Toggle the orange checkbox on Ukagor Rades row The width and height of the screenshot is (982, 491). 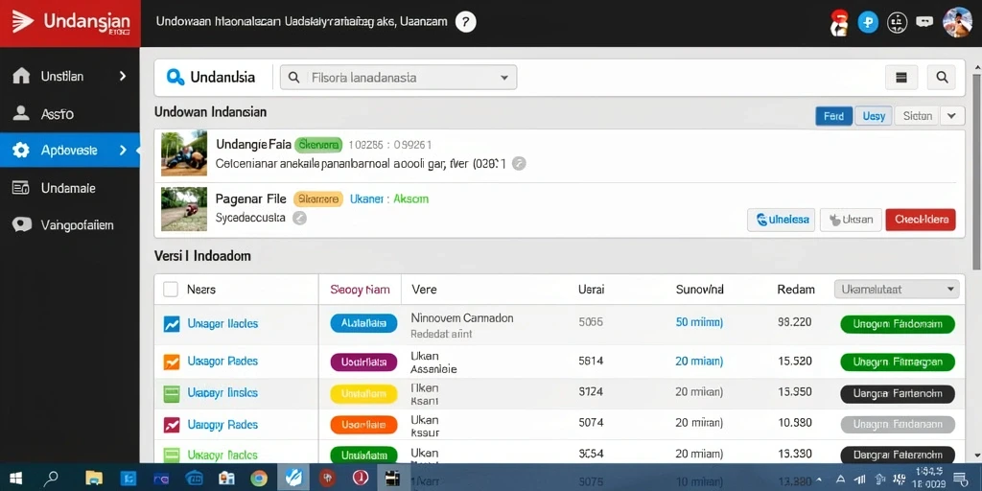(171, 362)
